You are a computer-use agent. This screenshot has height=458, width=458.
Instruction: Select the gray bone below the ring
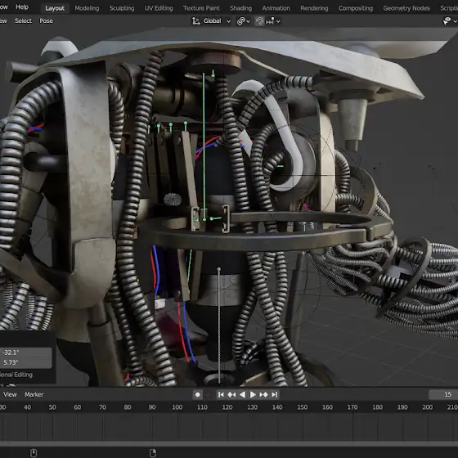(x=219, y=326)
